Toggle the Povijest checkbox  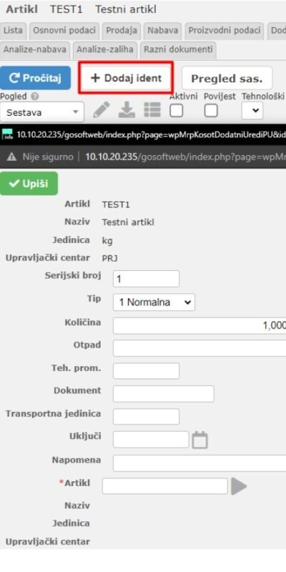(x=211, y=111)
